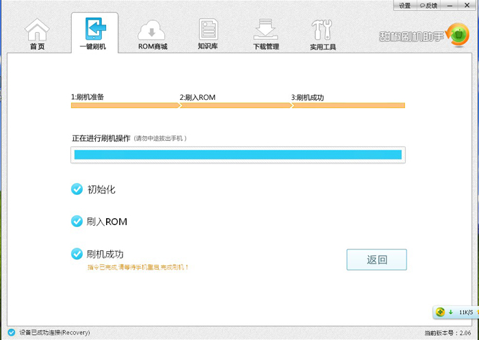The image size is (479, 340).
Task: Click the 2:刷入ROM step bar
Action: point(235,105)
